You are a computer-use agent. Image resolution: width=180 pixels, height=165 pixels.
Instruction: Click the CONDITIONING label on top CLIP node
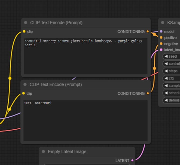click(131, 32)
